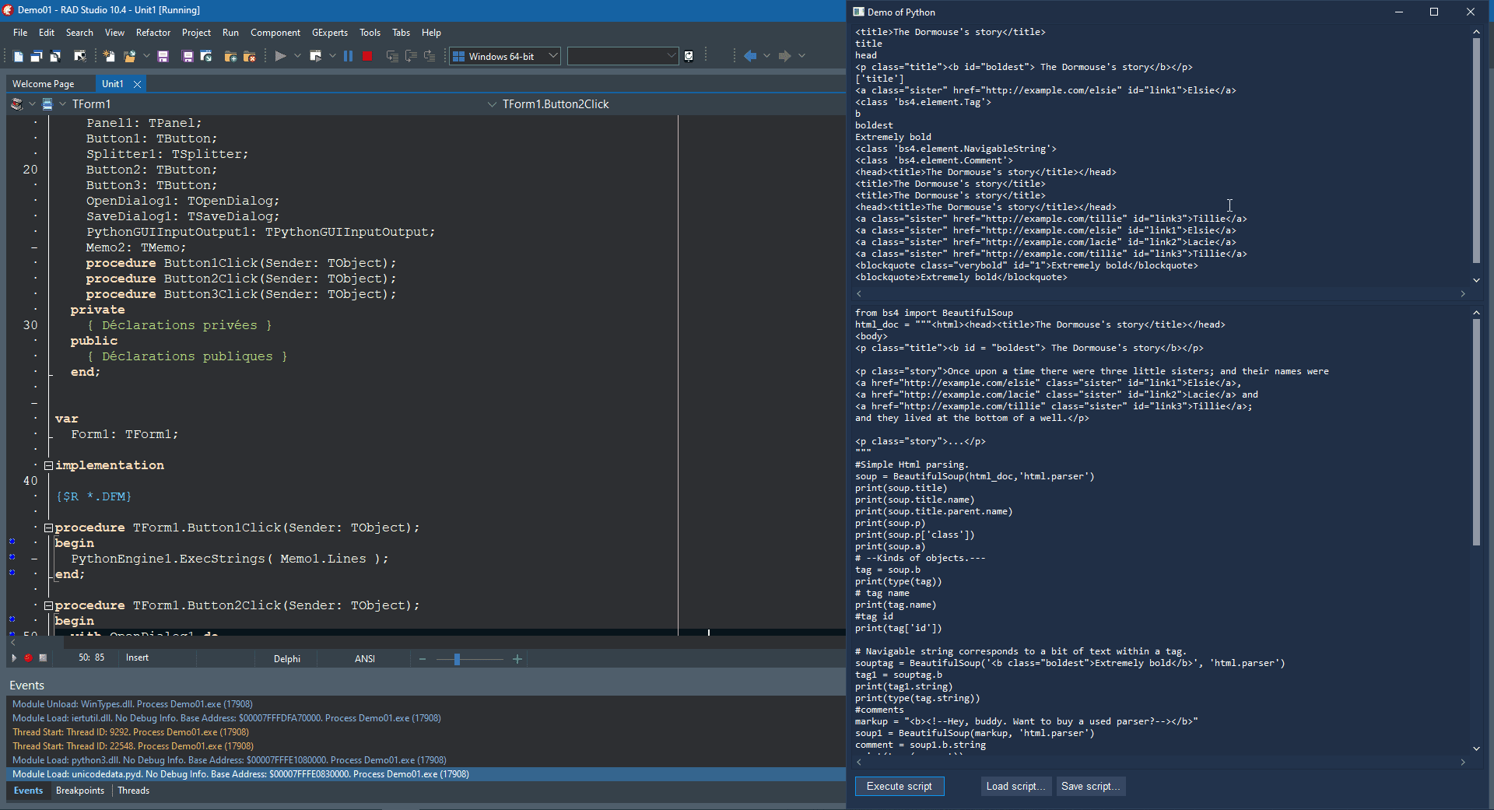Click the Open file folder icon

pos(129,56)
